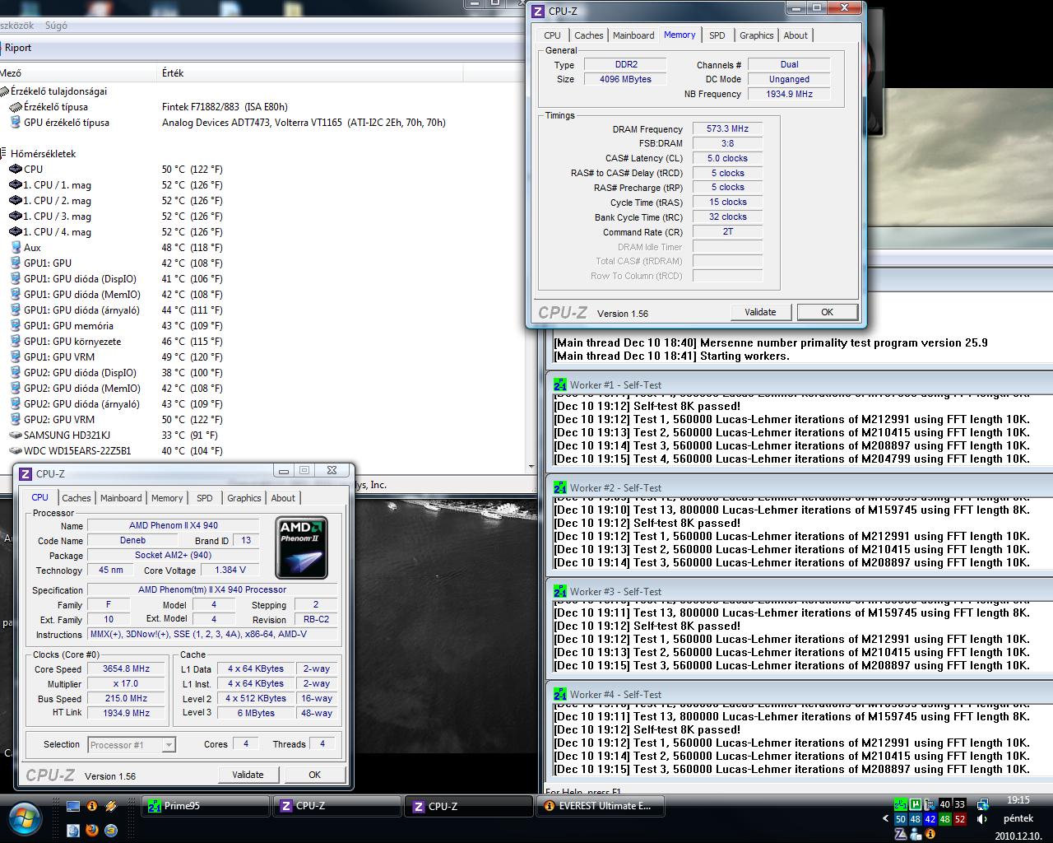This screenshot has width=1053, height=843.
Task: Click the black 33 temperature tray icon
Action: pos(960,804)
